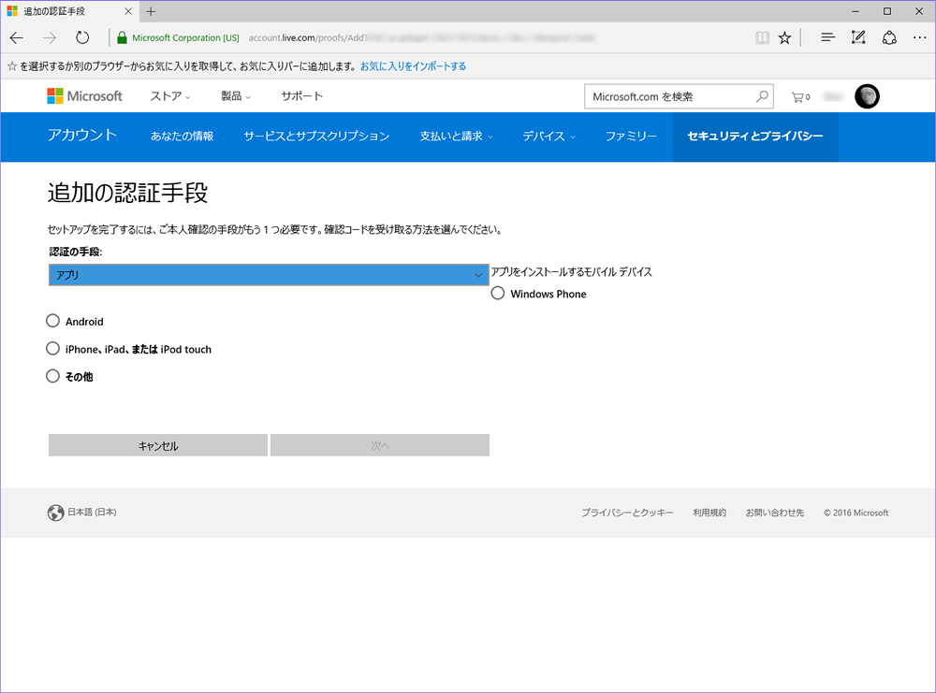Expand the デバイス menu
Viewport: 936px width, 693px height.
[549, 136]
